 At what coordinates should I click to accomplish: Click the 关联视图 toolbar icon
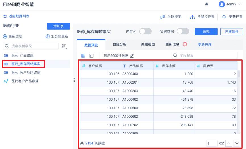click(x=162, y=17)
